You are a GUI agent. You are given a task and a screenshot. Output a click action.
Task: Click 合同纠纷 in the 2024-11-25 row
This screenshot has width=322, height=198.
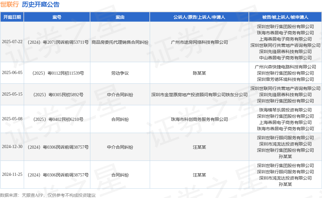[x=120, y=175]
